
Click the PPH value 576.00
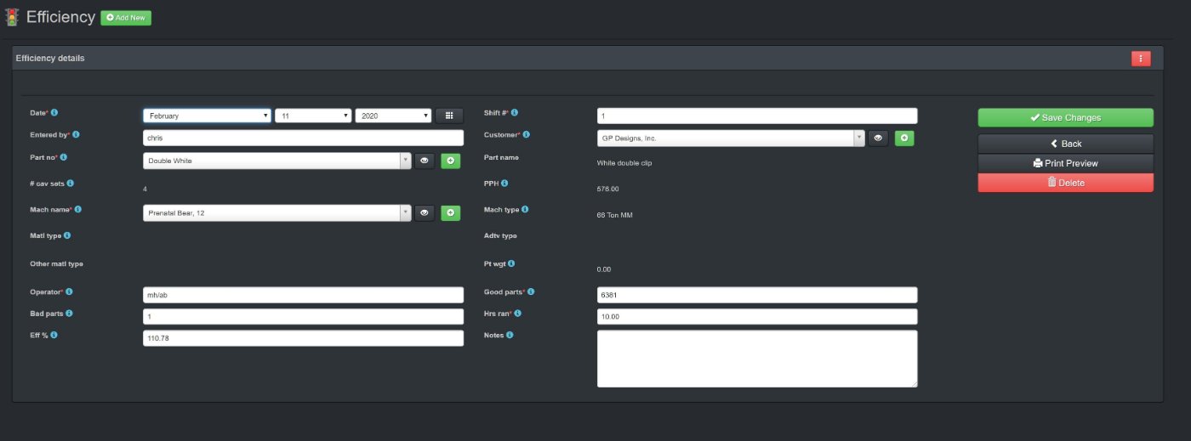(608, 189)
